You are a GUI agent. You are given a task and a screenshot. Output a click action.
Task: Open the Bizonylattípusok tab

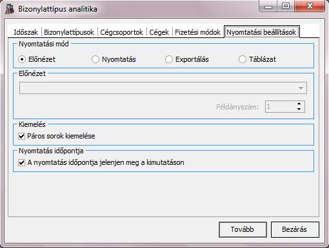point(69,32)
